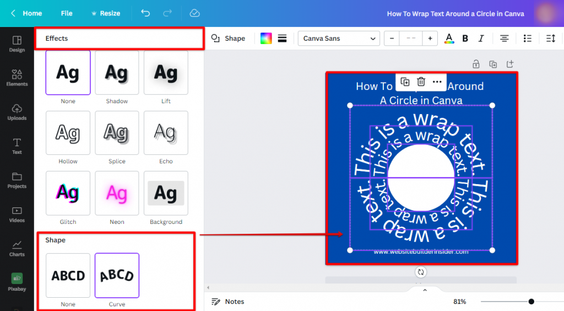Click the top-left selection handle
Screen dimensions: 564x311
pyautogui.click(x=350, y=105)
